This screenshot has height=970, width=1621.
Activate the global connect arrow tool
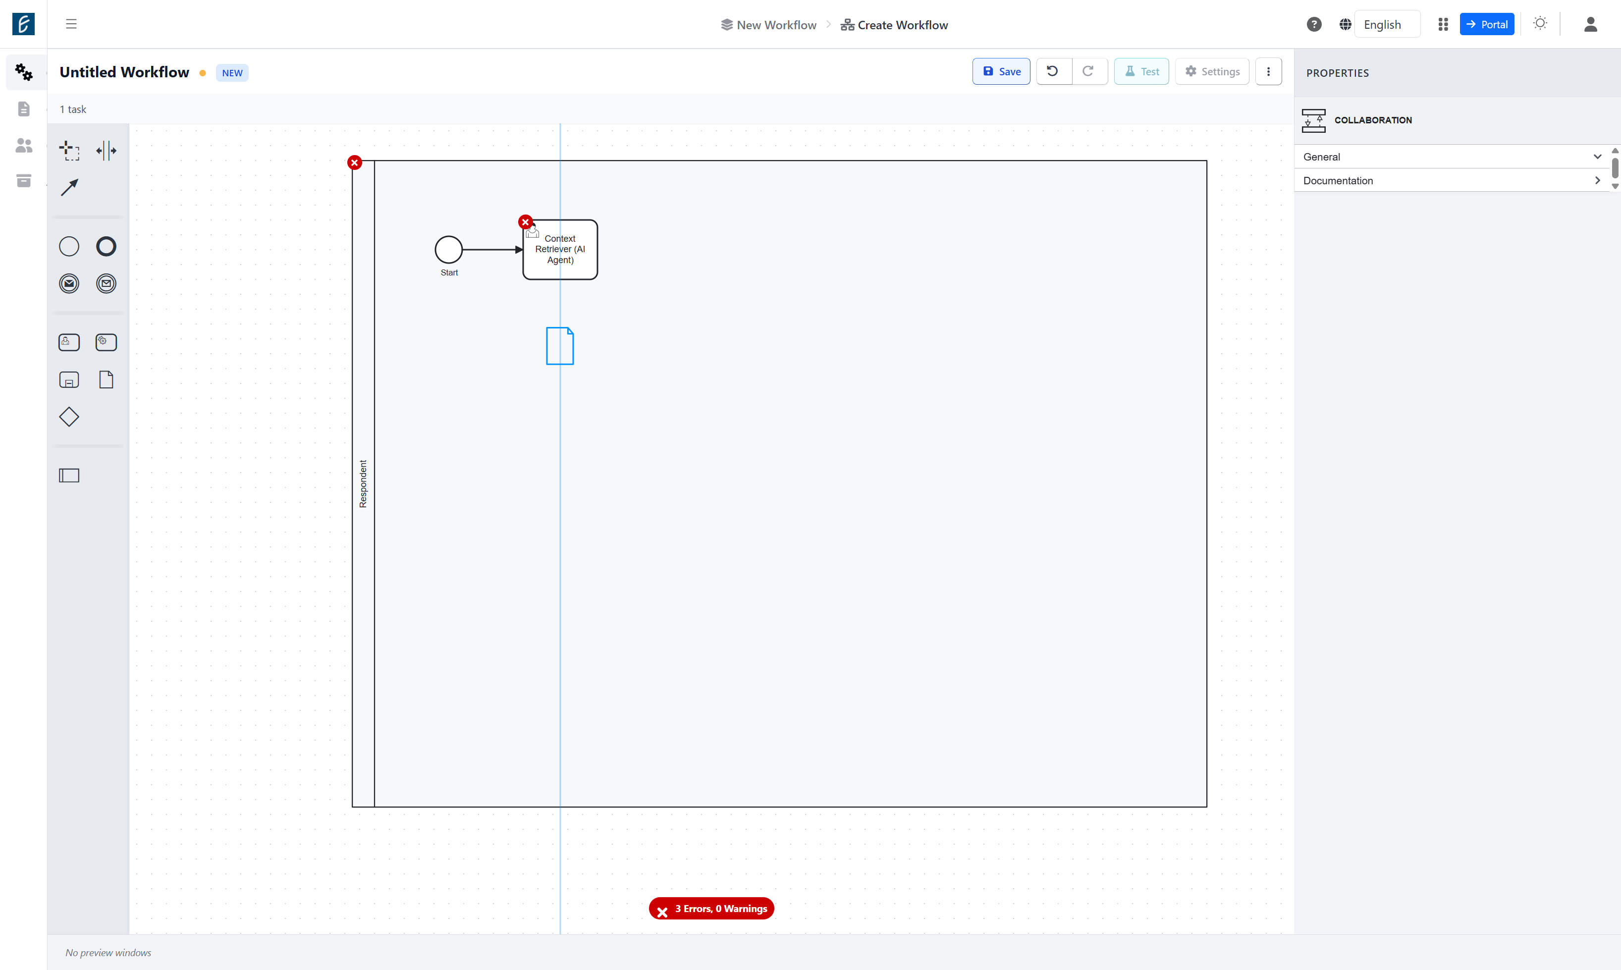click(69, 188)
